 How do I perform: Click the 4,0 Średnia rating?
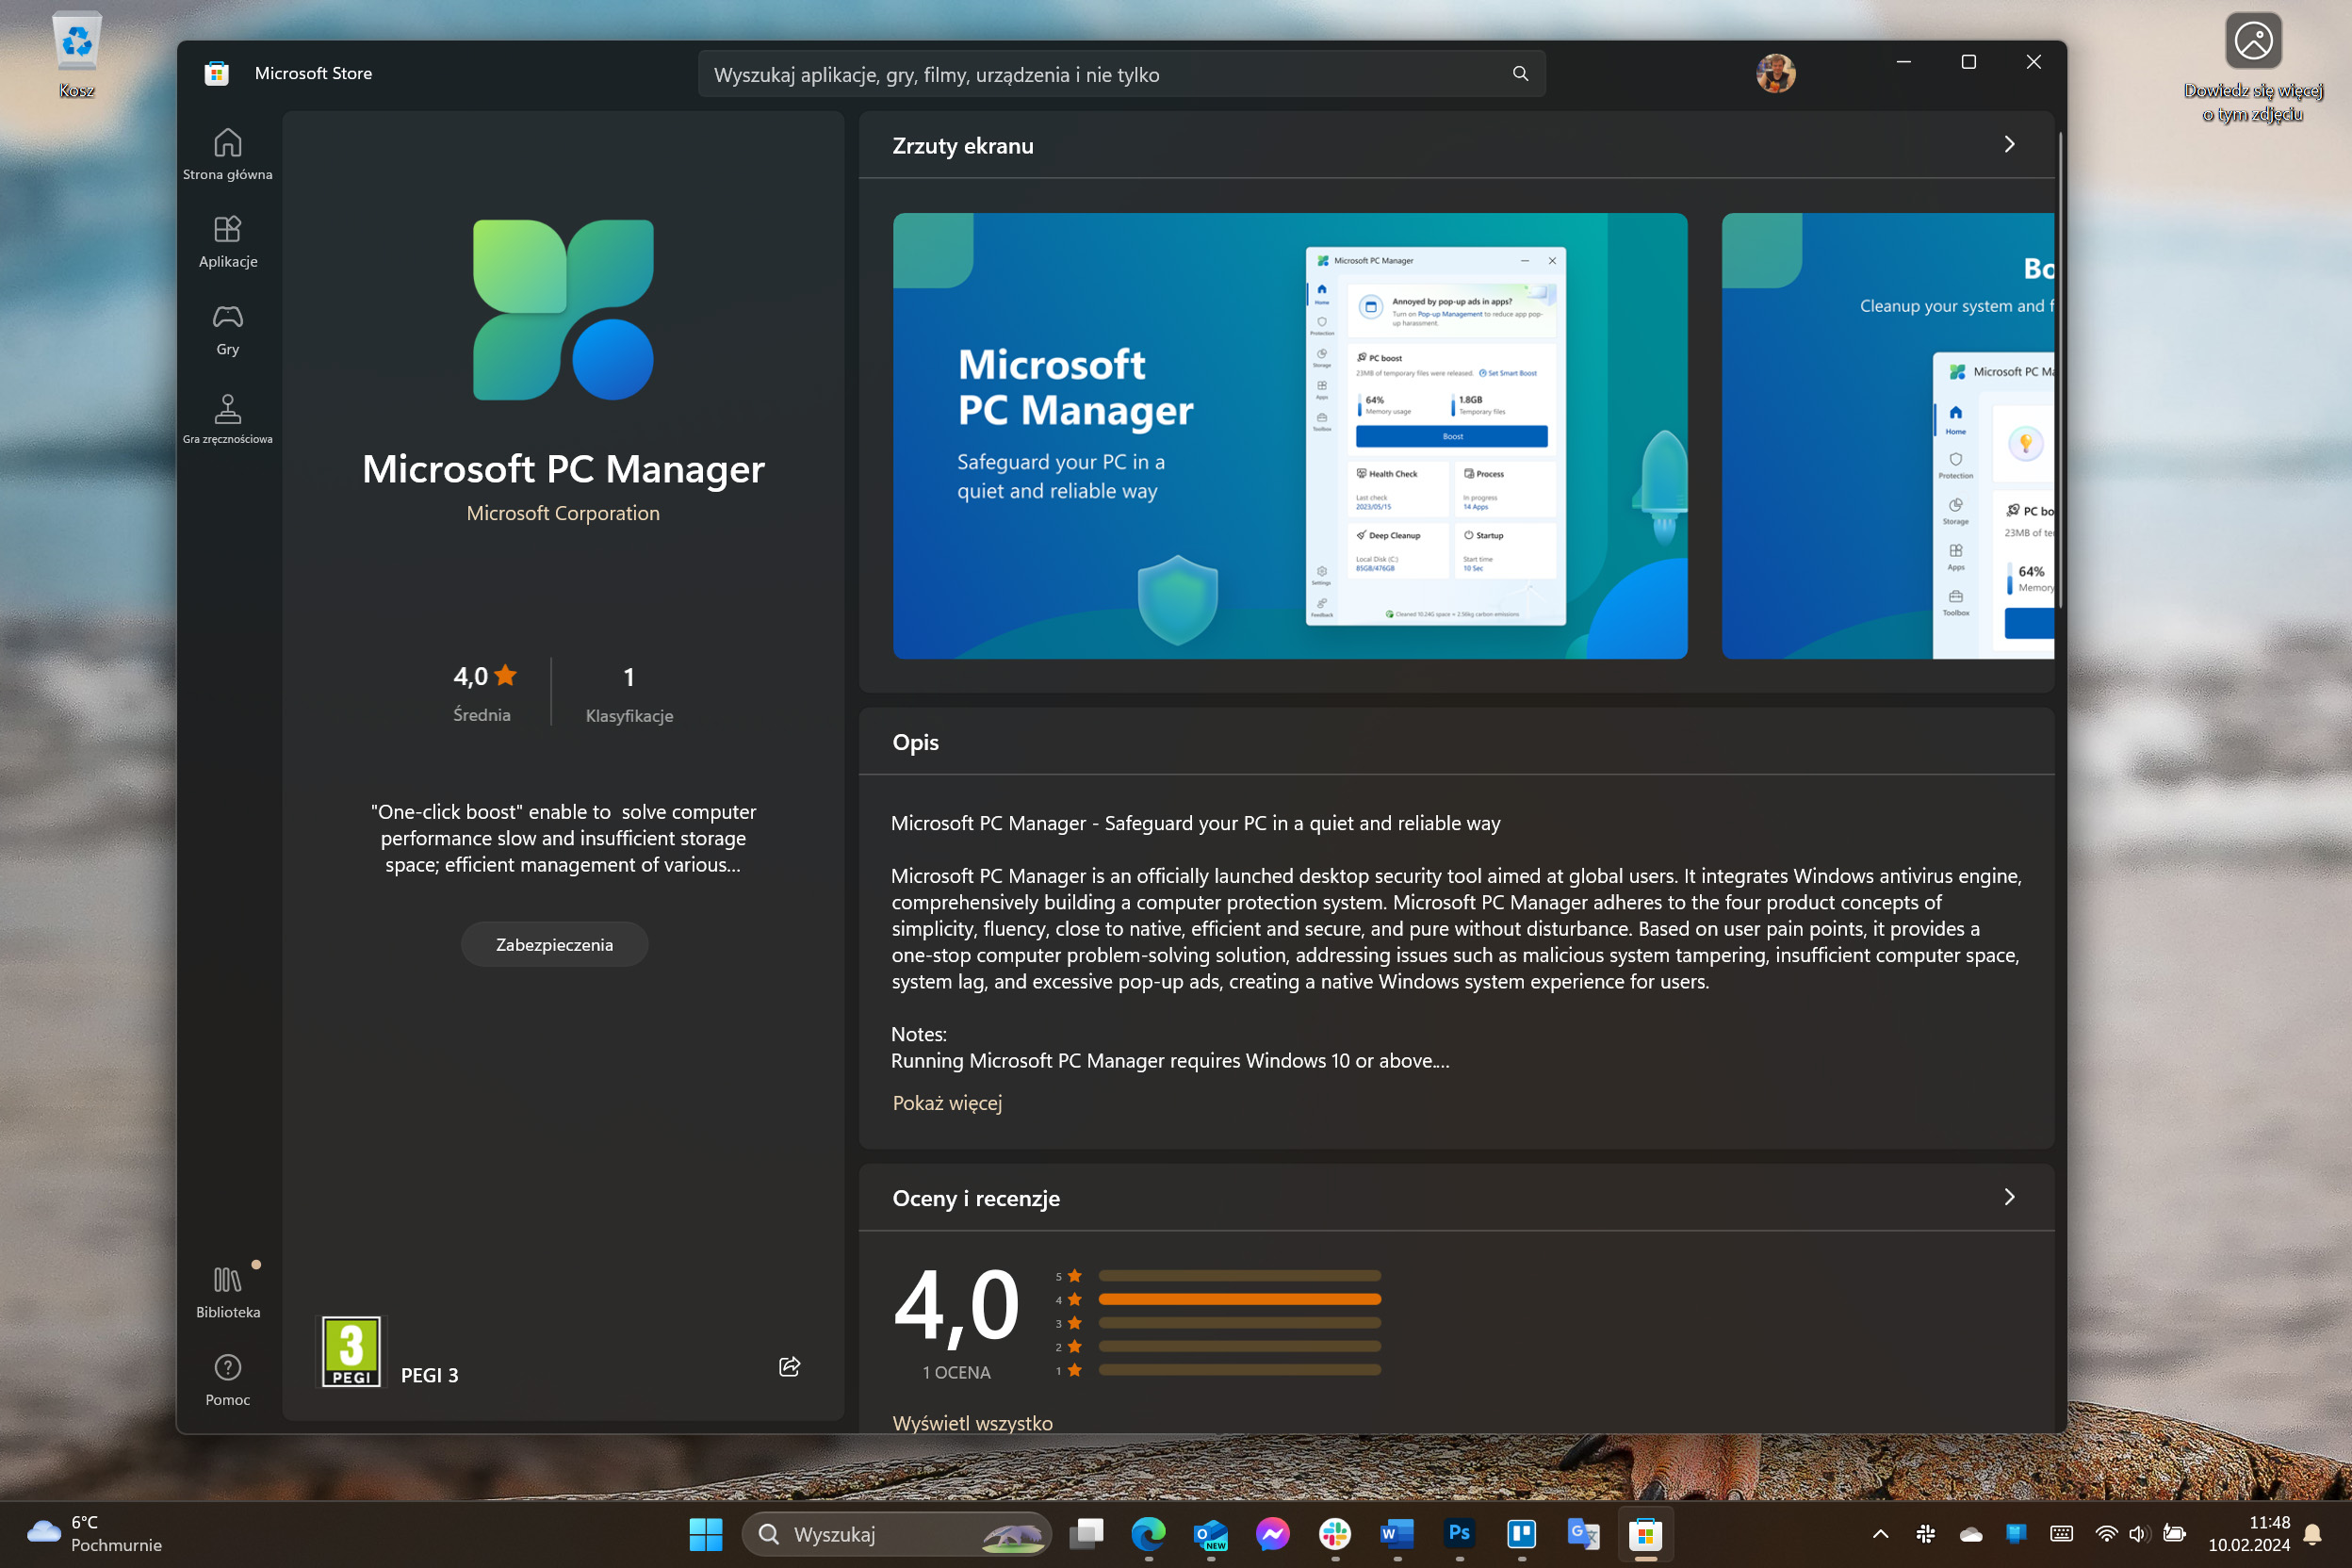pos(483,692)
